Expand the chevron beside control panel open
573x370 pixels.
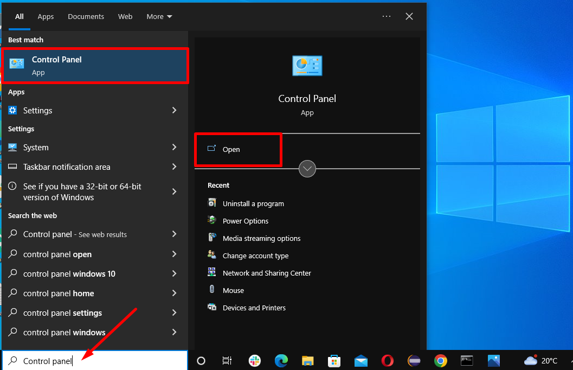click(175, 254)
